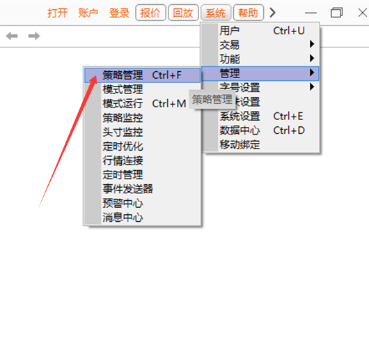This screenshot has width=369, height=339.
Task: Open the 帮助 menu button
Action: [x=248, y=13]
